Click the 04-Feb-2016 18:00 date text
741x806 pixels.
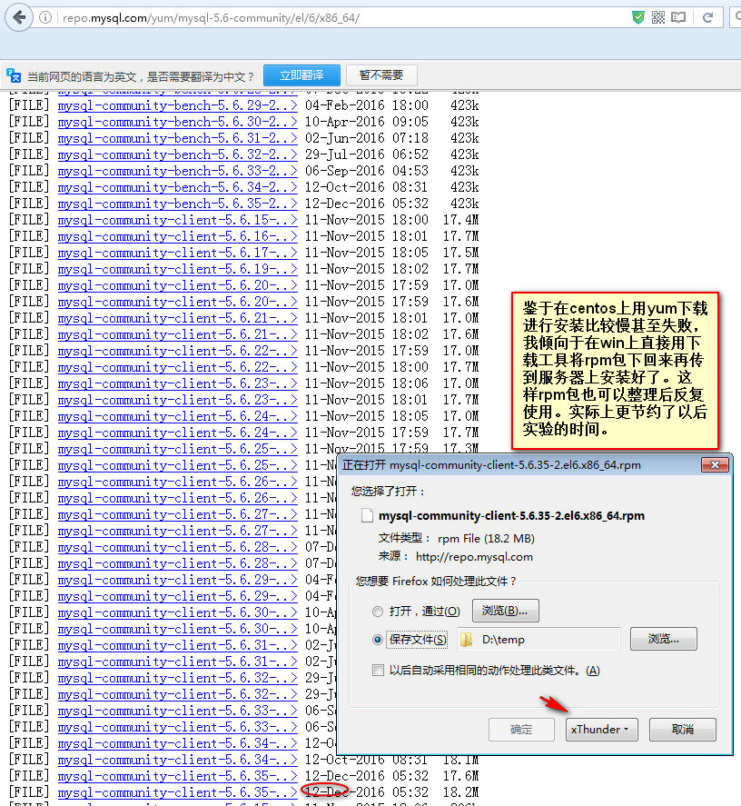(x=366, y=105)
